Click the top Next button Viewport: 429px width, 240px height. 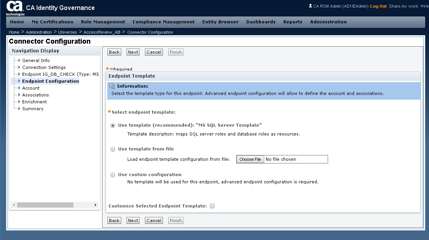click(133, 52)
